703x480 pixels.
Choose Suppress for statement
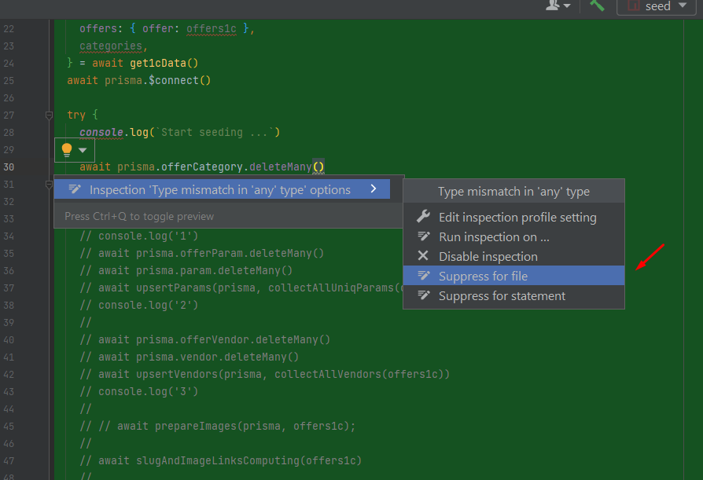513,295
